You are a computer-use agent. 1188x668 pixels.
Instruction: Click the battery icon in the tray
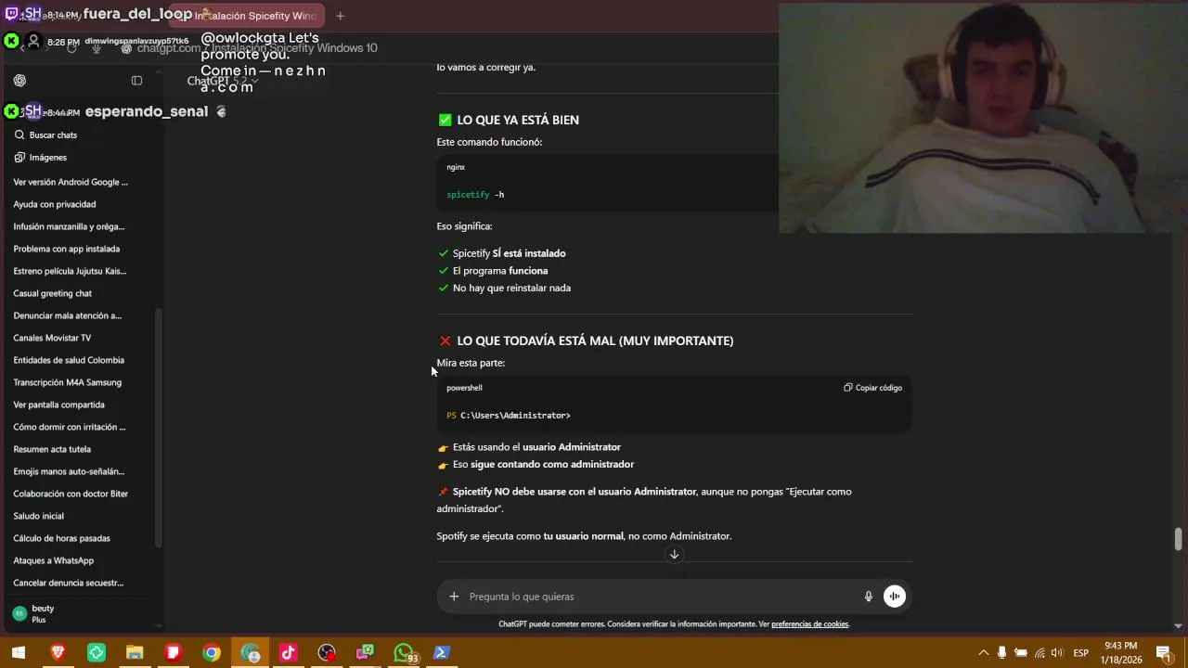(x=1021, y=653)
